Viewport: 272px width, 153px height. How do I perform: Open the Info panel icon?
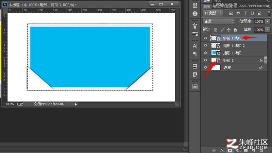[x=195, y=14]
